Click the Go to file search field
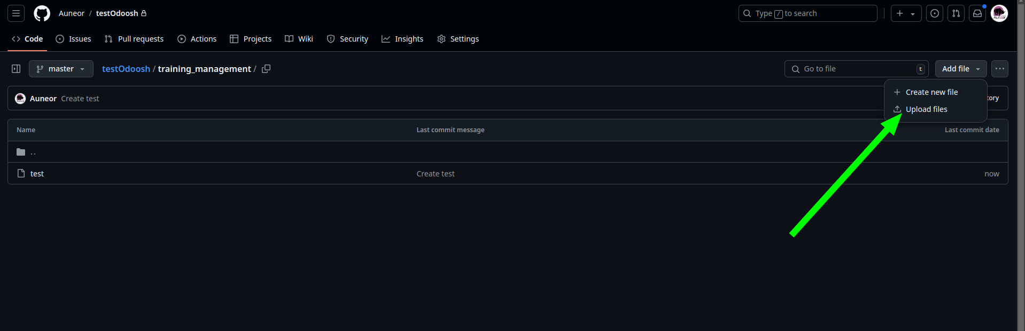The width and height of the screenshot is (1025, 331). 856,69
